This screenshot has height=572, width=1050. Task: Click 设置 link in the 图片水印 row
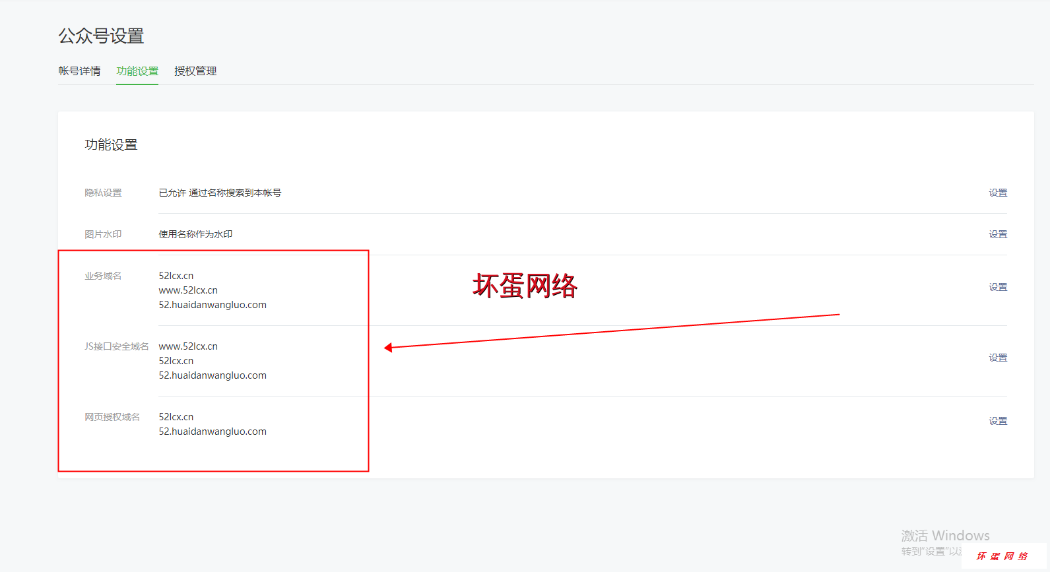997,234
